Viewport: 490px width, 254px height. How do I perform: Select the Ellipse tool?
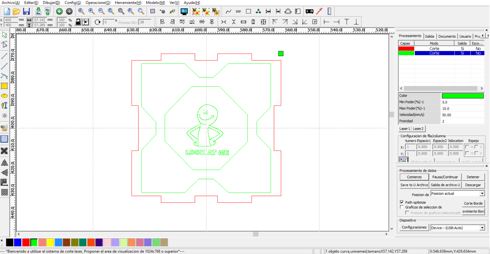(x=4, y=96)
